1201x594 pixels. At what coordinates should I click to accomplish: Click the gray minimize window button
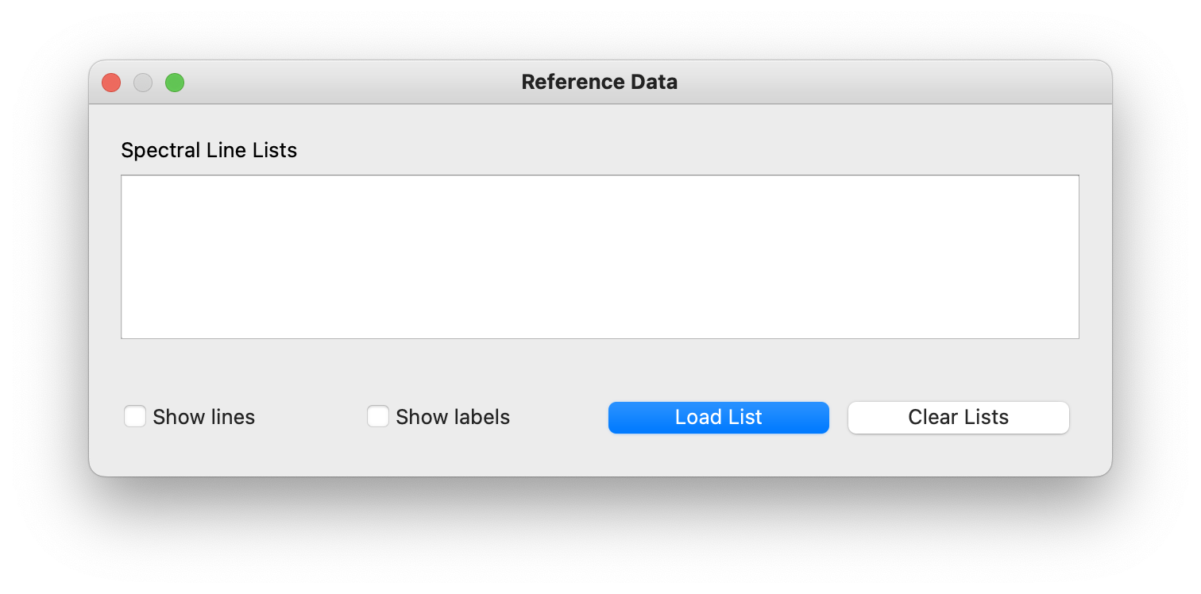click(143, 83)
